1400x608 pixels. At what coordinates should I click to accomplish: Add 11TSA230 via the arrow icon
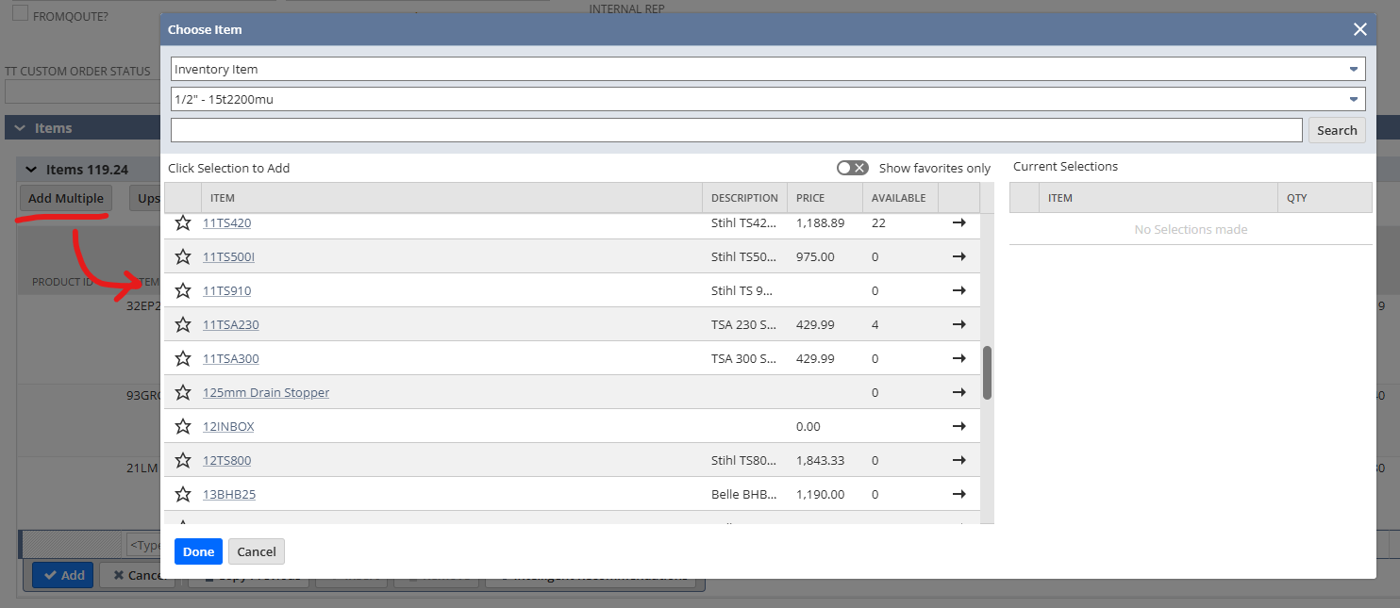pyautogui.click(x=959, y=324)
